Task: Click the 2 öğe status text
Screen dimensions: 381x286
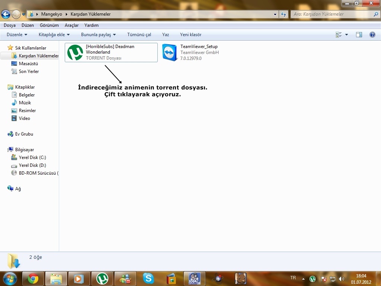Action: coord(36,257)
